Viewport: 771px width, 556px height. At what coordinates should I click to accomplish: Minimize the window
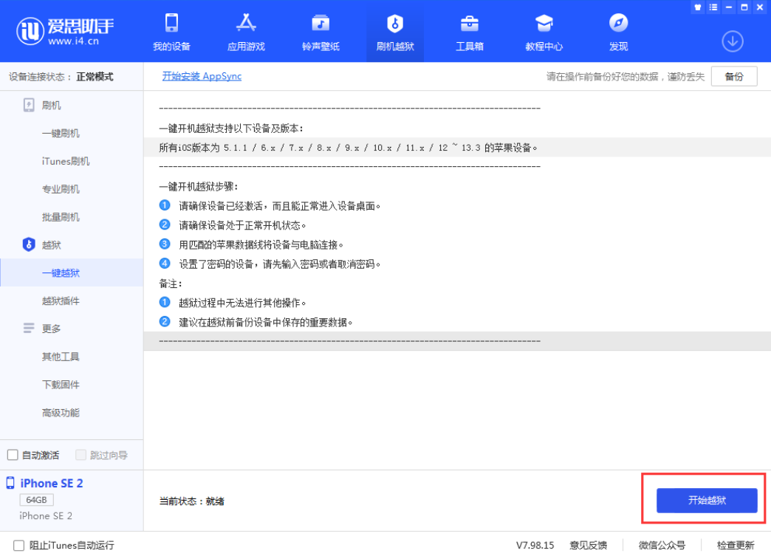[729, 7]
